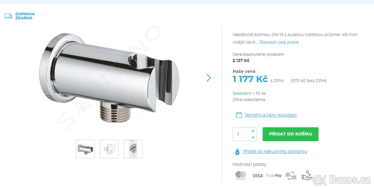Increase quantity with the up arrow

click(x=253, y=131)
